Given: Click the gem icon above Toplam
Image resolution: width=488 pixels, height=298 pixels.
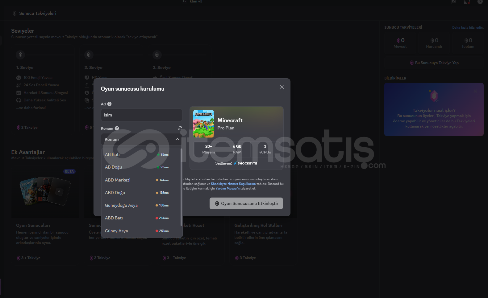Looking at the screenshot, I should coord(466,40).
